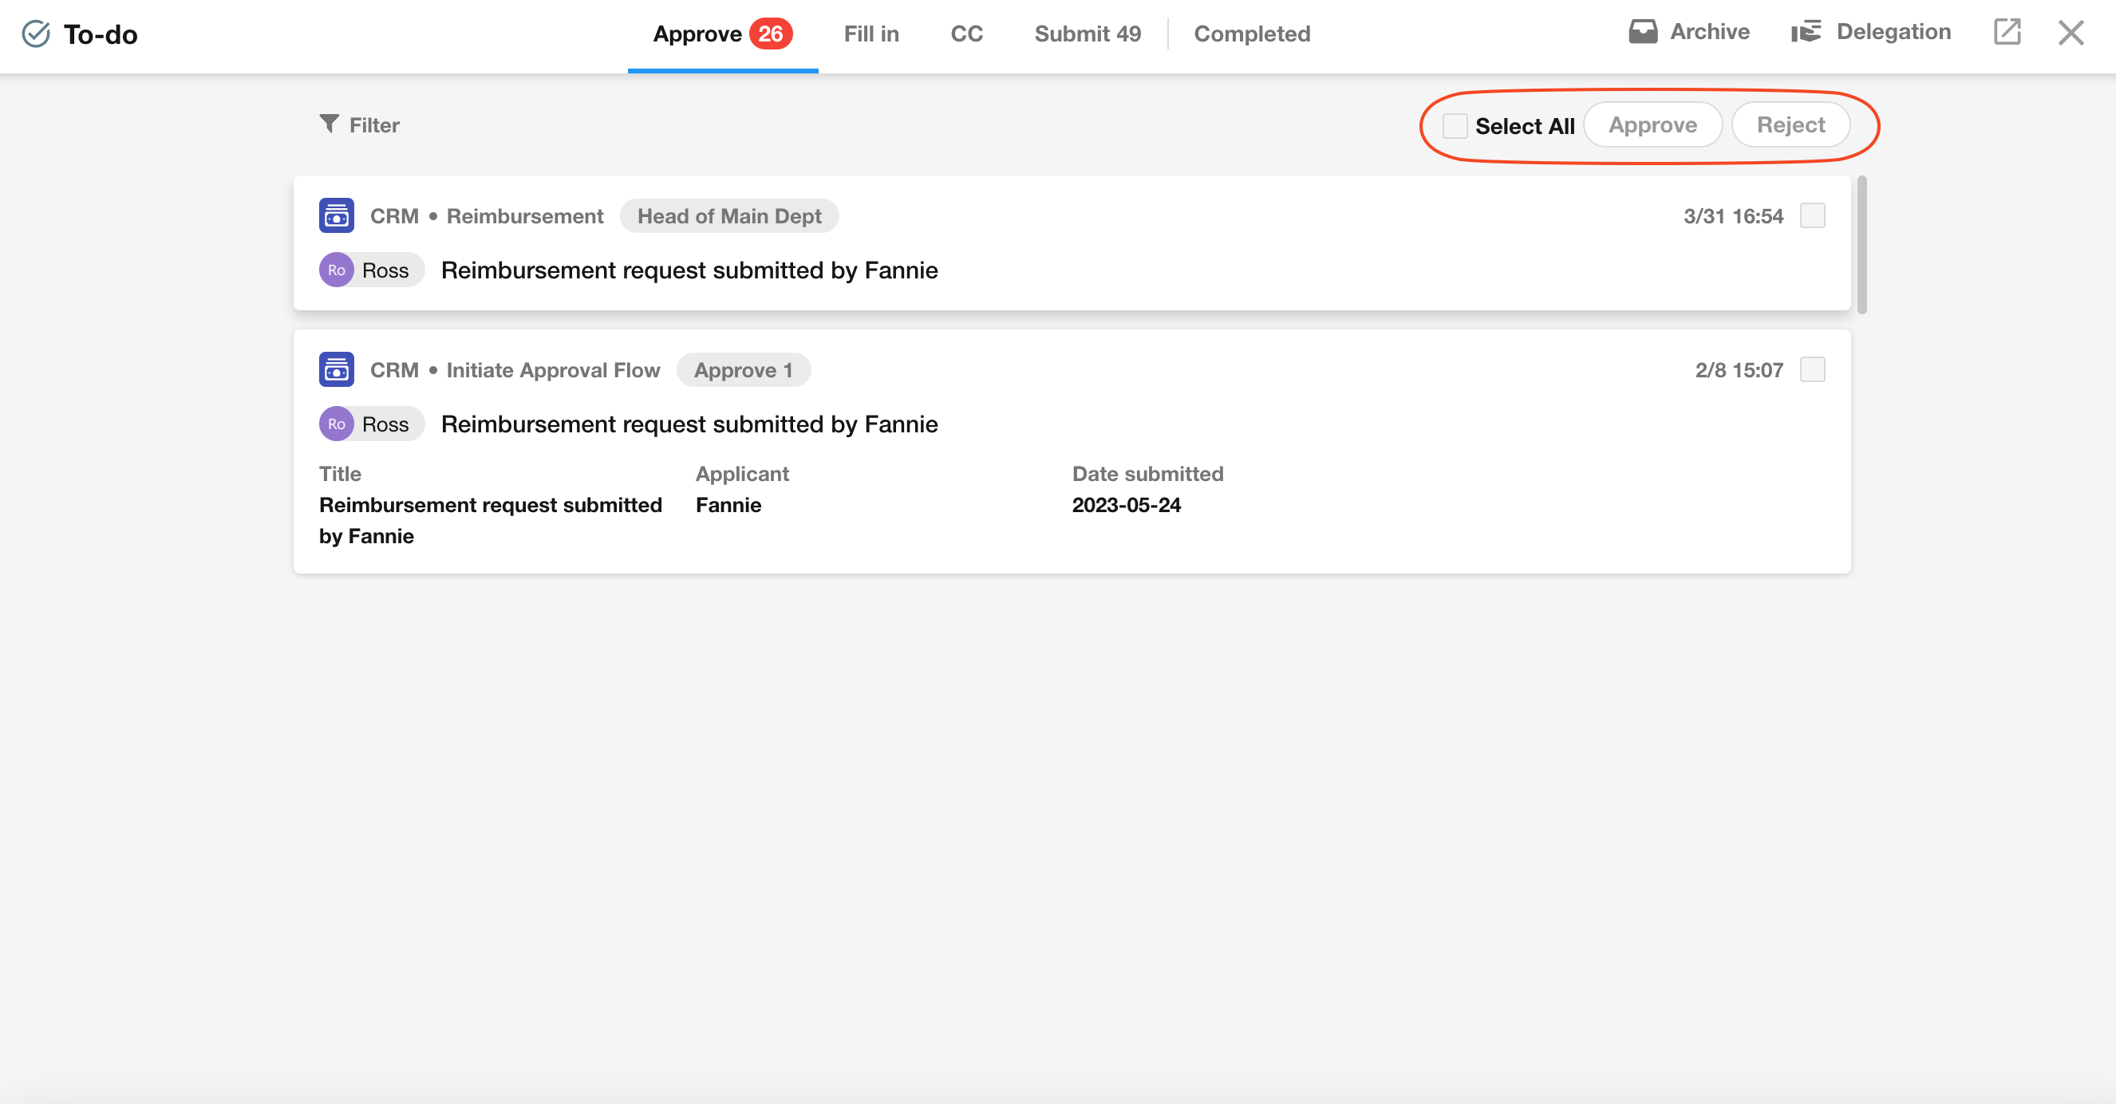
Task: Open Delegation via its hand icon
Action: [x=1806, y=32]
